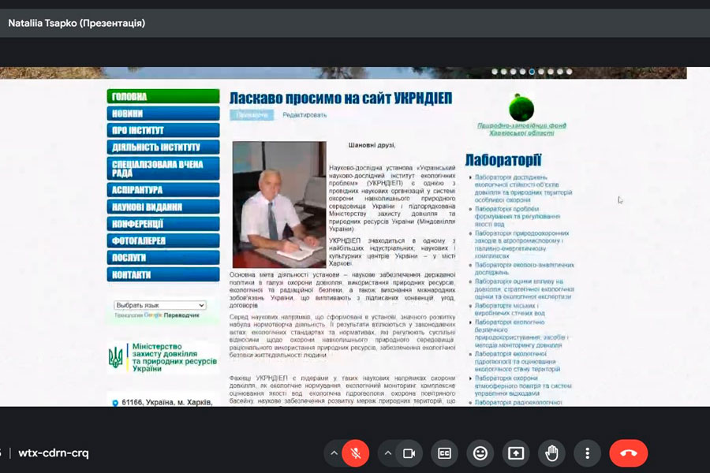Click the Ministry of Environmental Protection banner
The width and height of the screenshot is (710, 473).
tap(163, 358)
